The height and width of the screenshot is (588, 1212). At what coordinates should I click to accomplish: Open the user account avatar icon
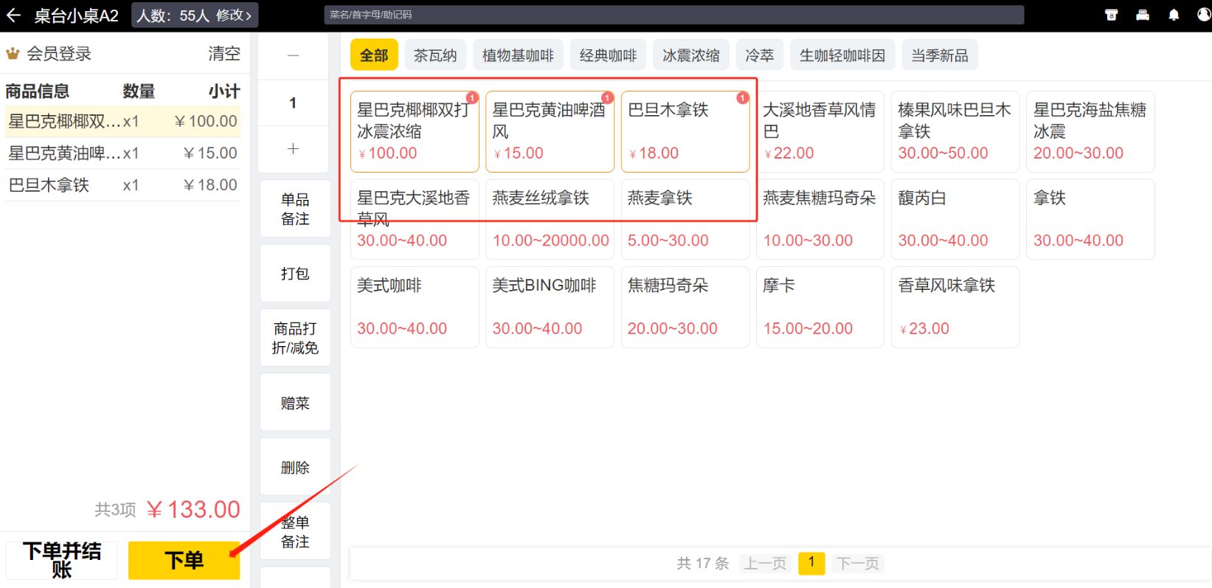[1204, 15]
